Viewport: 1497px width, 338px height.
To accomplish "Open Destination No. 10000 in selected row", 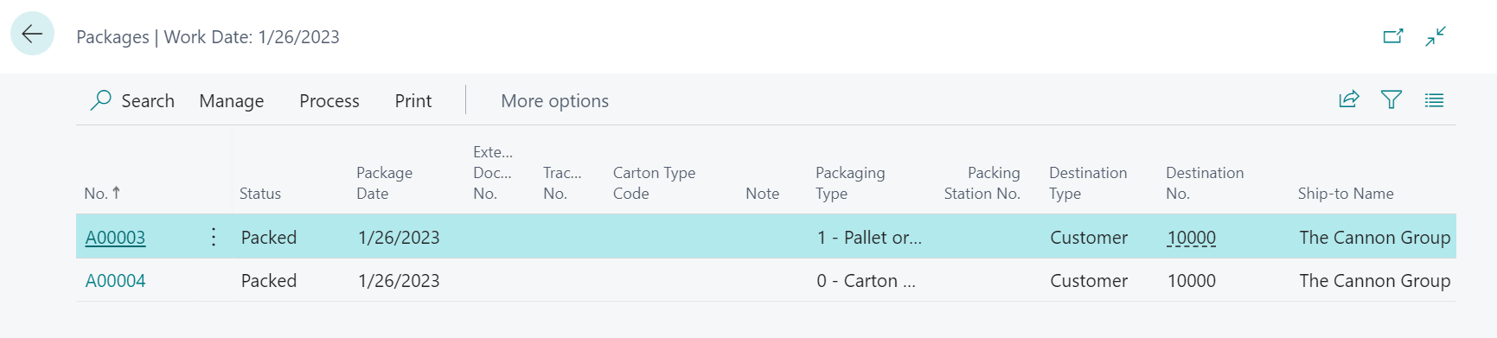I will (x=1191, y=238).
